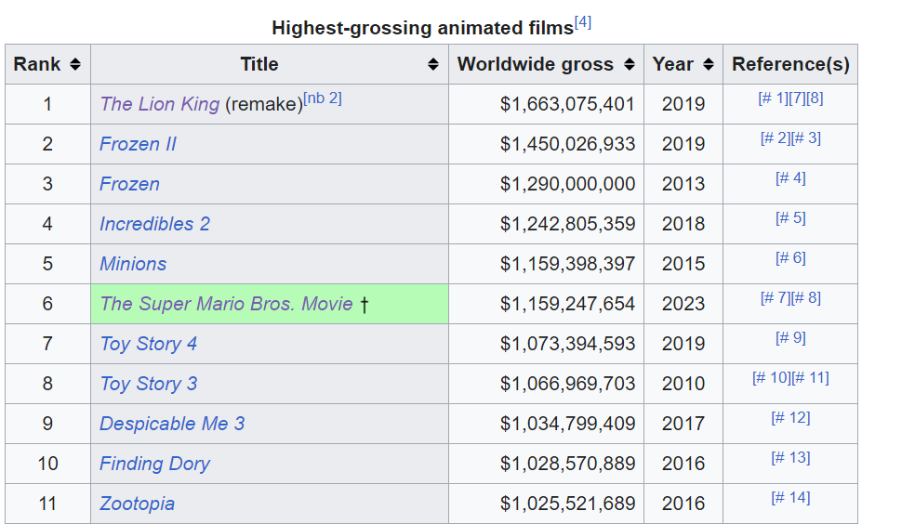The image size is (915, 524).
Task: Click year 2013 in Frozen row
Action: 683,184
